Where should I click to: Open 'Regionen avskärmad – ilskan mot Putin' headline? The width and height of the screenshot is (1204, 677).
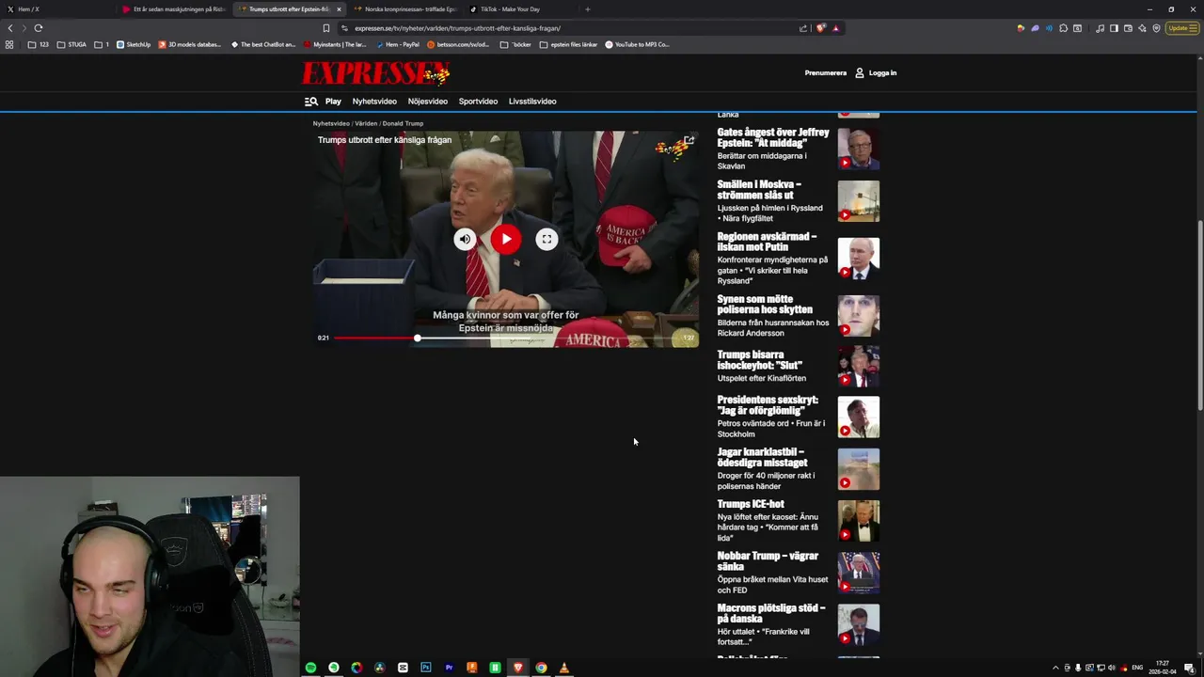[x=767, y=242]
